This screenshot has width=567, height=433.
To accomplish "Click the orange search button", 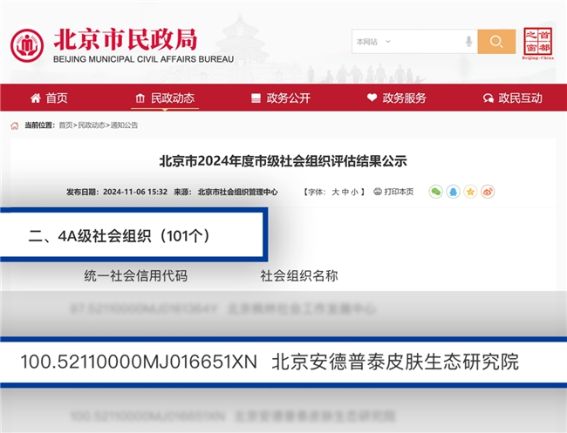I will (496, 42).
